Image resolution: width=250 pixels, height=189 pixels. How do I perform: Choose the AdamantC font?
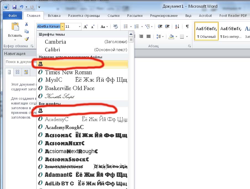(82, 175)
